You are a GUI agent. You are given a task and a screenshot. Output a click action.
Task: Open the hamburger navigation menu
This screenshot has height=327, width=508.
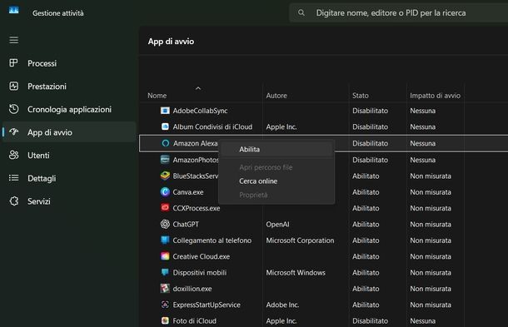pyautogui.click(x=13, y=40)
